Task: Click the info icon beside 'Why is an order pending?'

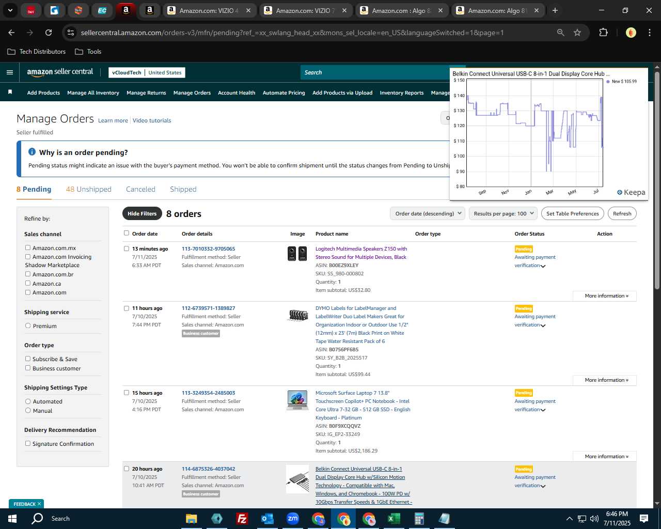Action: pyautogui.click(x=32, y=152)
